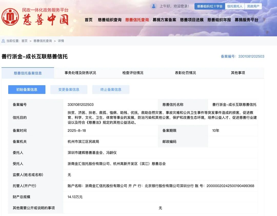Click the user avatar icon beside greeting
Viewport: 277px width, 216px height.
pyautogui.click(x=154, y=6)
